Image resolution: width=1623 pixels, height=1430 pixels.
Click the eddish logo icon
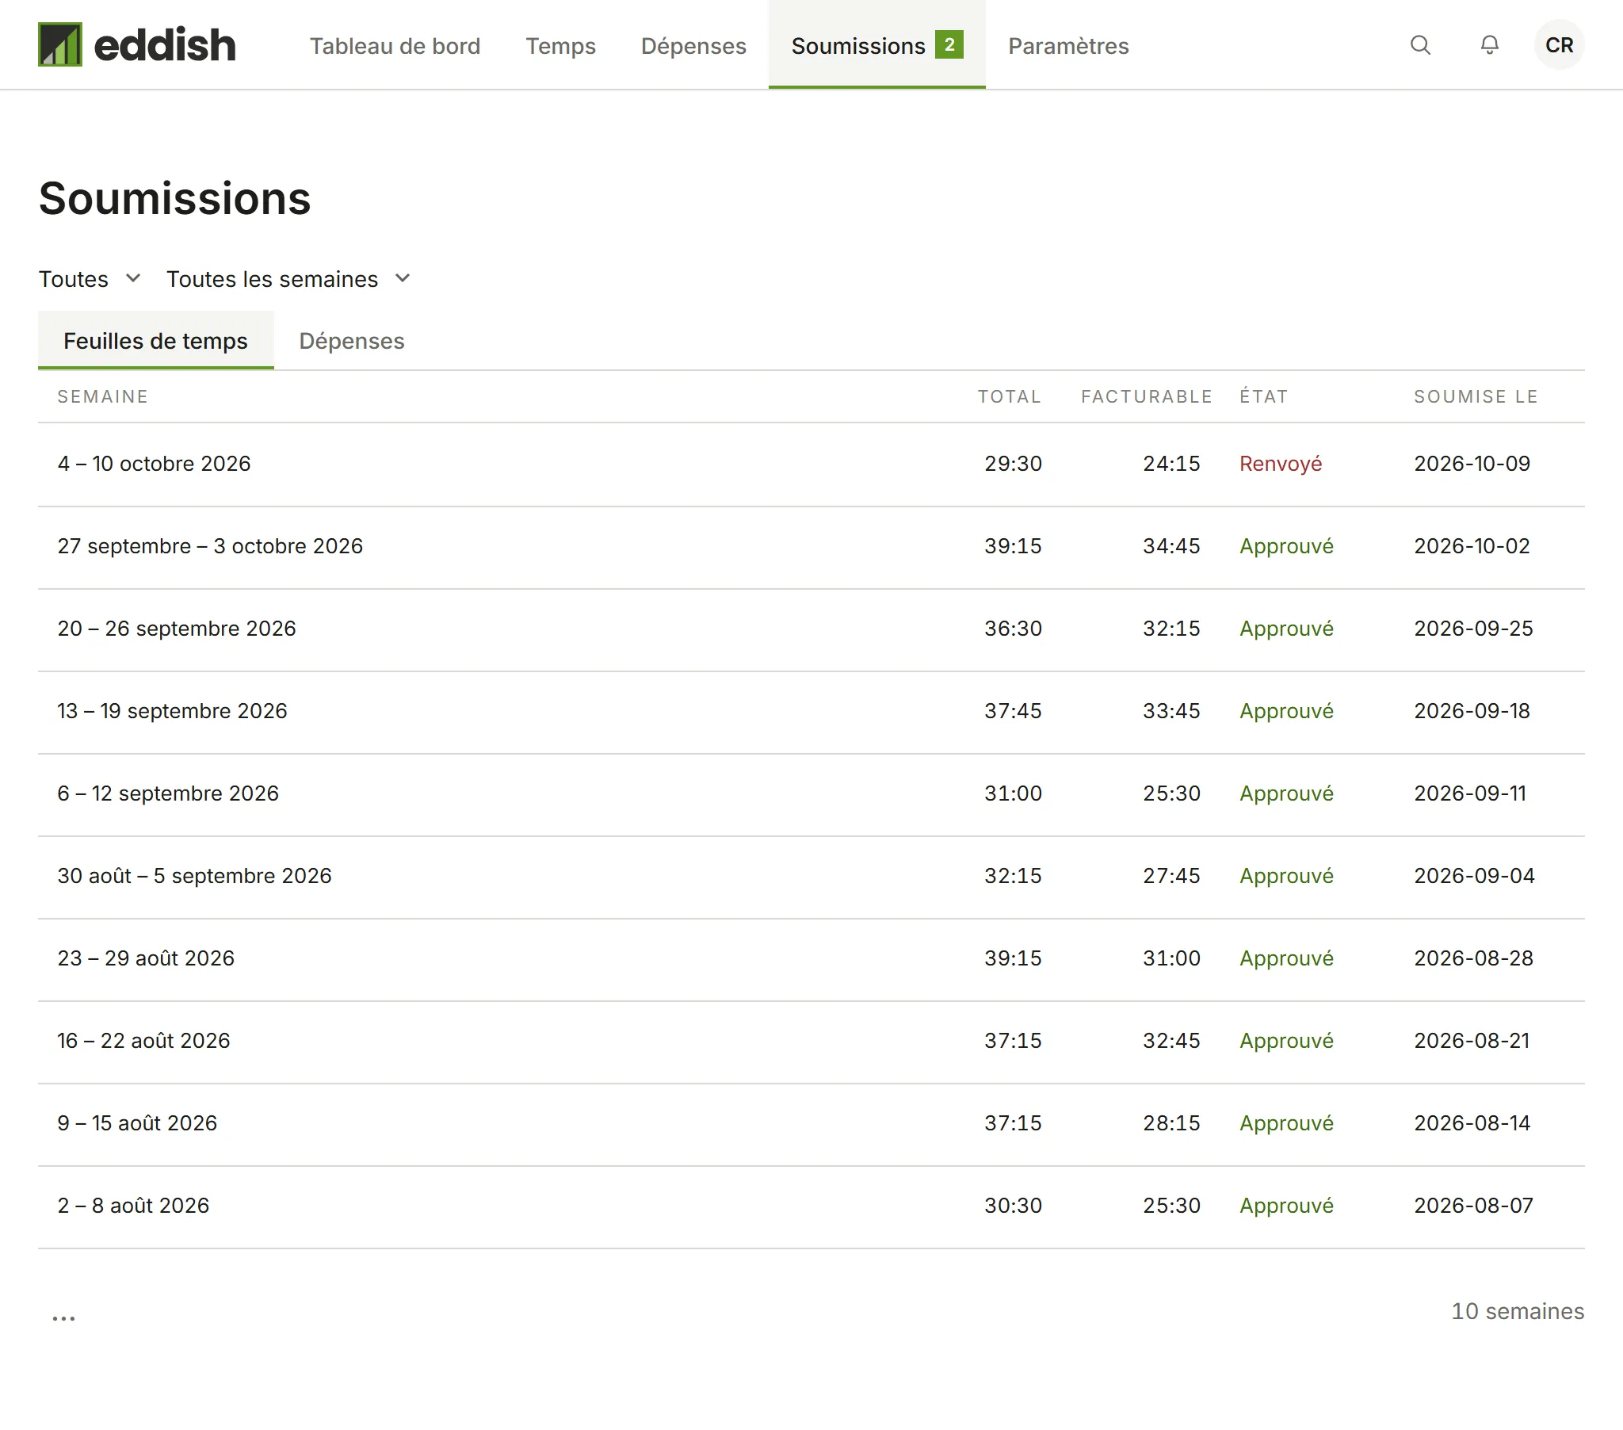[60, 44]
